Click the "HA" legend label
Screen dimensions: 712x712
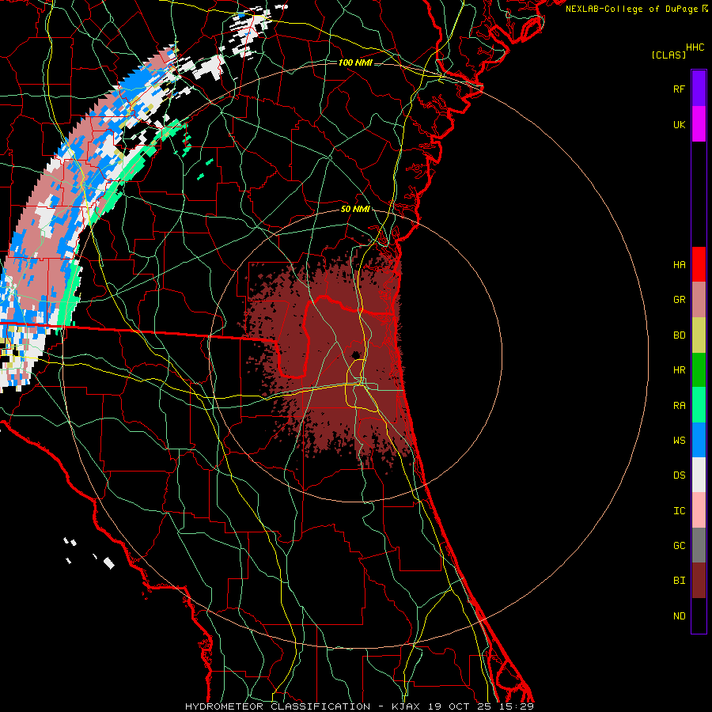tap(679, 264)
